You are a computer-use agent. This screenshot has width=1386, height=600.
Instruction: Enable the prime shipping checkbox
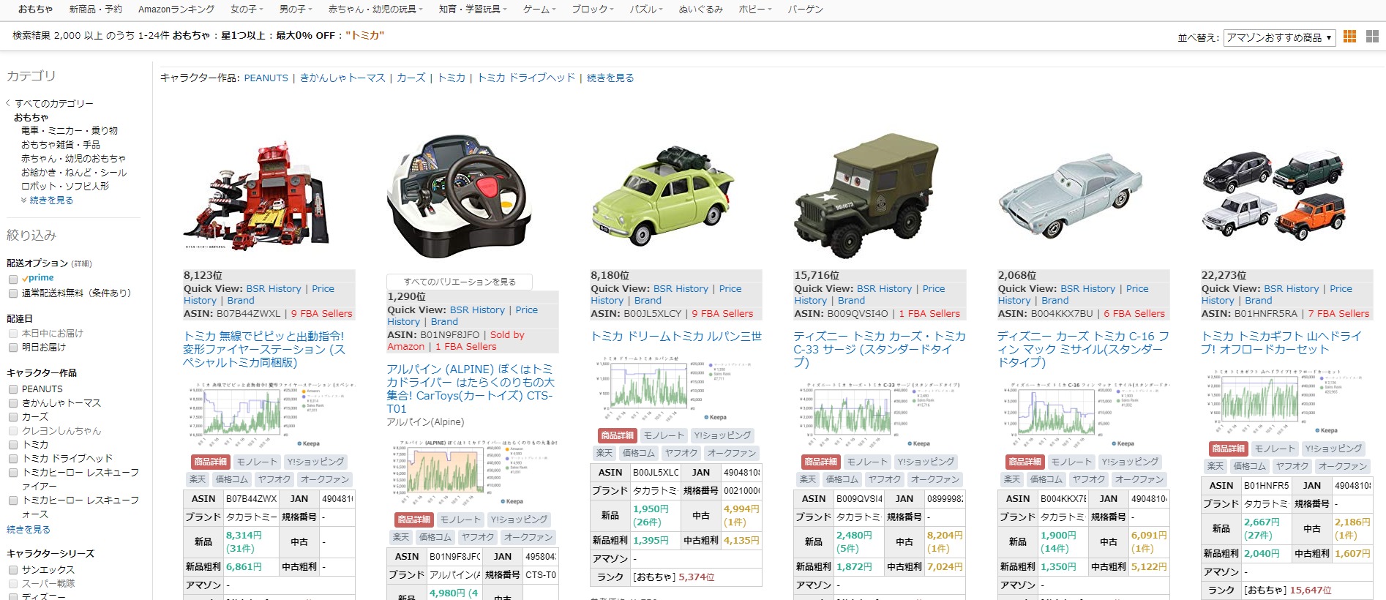coord(13,279)
